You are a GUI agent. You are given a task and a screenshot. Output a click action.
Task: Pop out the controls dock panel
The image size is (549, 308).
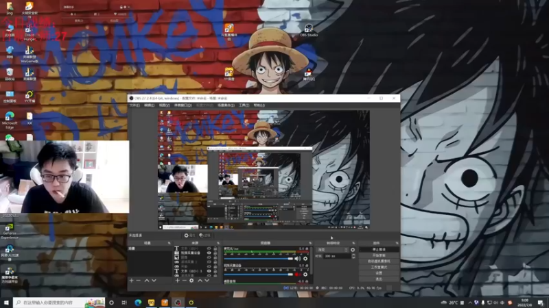[397, 243]
